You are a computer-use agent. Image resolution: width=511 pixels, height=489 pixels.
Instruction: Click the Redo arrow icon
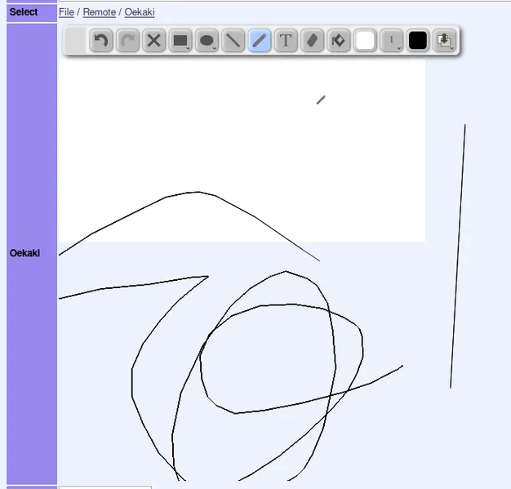point(127,41)
